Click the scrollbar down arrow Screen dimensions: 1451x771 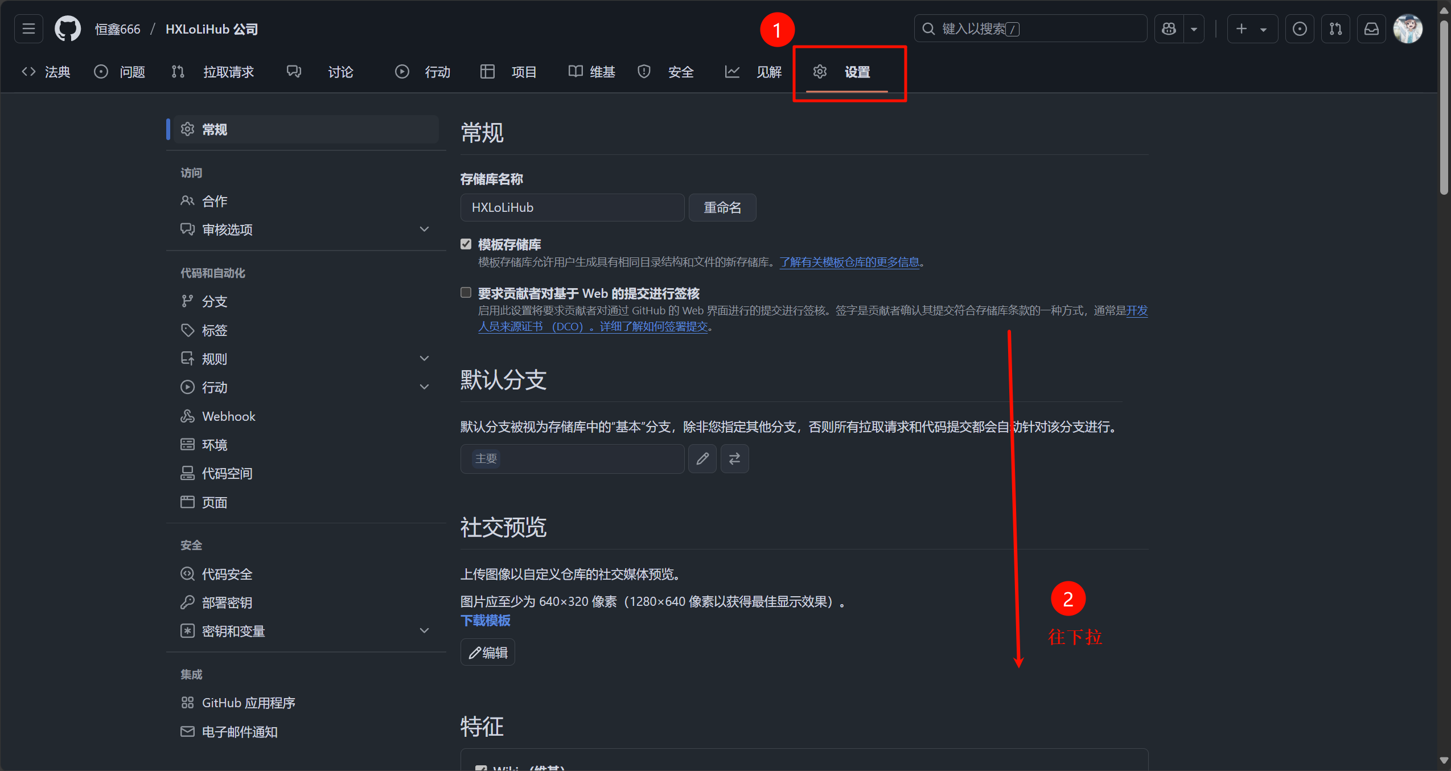[x=1444, y=760]
